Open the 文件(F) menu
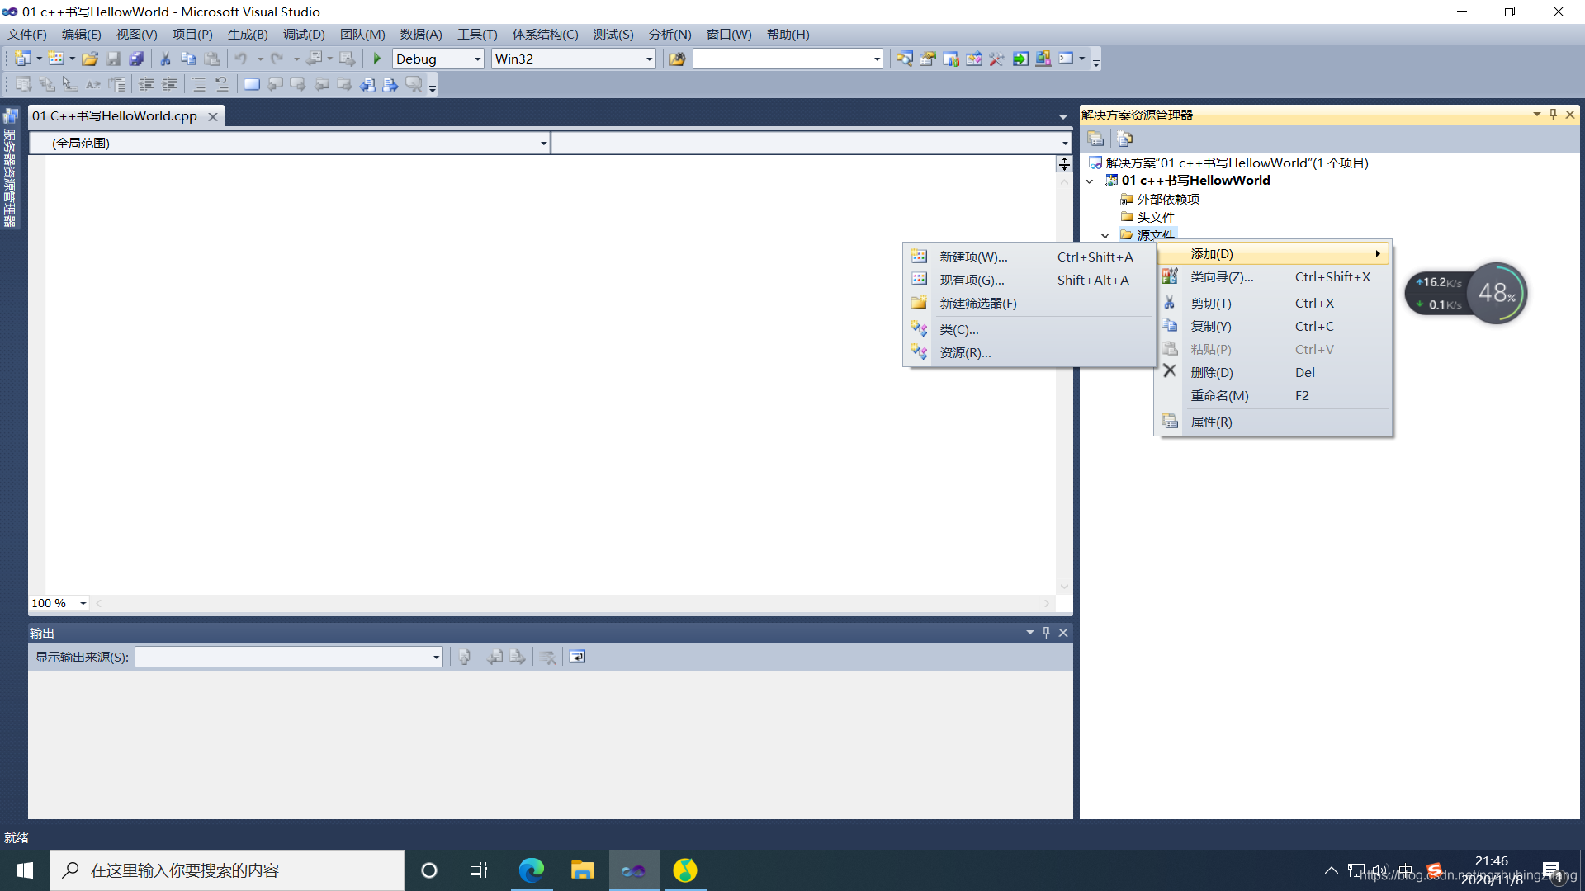The height and width of the screenshot is (891, 1585). coord(27,34)
